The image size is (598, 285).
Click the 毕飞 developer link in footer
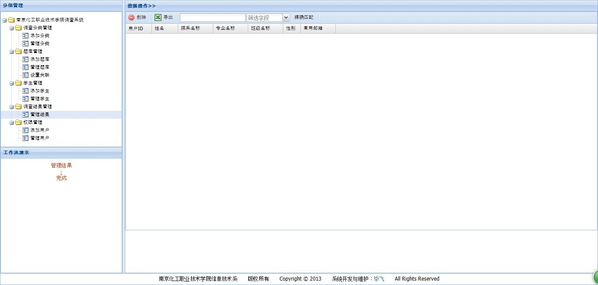[379, 279]
